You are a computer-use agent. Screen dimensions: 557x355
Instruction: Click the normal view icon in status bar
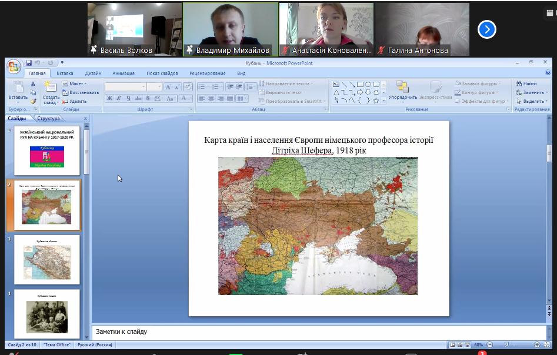[452, 344]
